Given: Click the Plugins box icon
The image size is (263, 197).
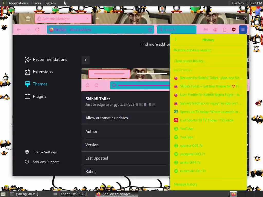Looking at the screenshot, I should pyautogui.click(x=27, y=96).
